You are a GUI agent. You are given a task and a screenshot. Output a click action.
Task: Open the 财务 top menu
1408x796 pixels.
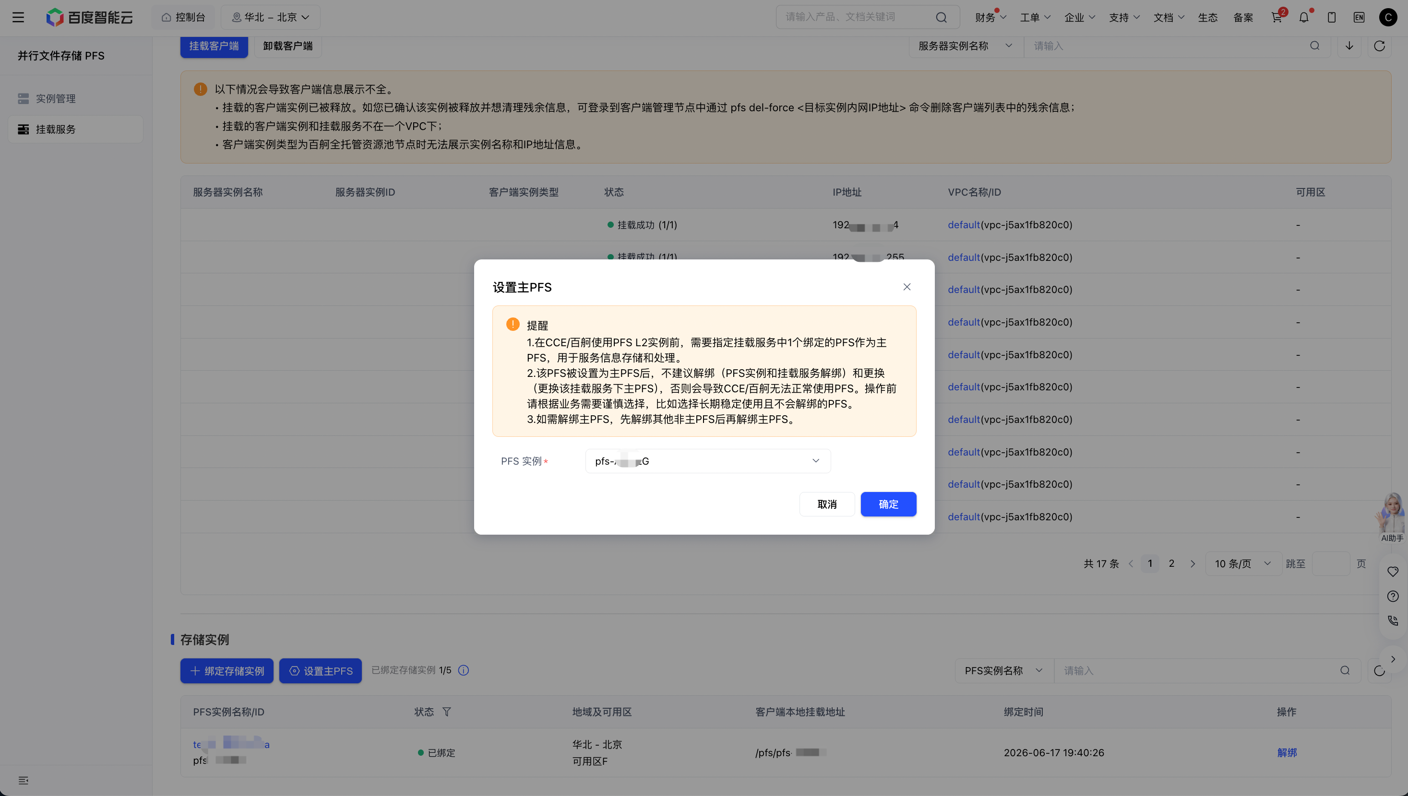(990, 17)
